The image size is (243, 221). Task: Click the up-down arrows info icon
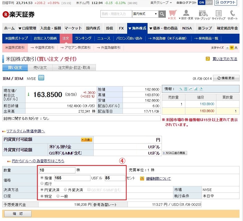click(181, 89)
